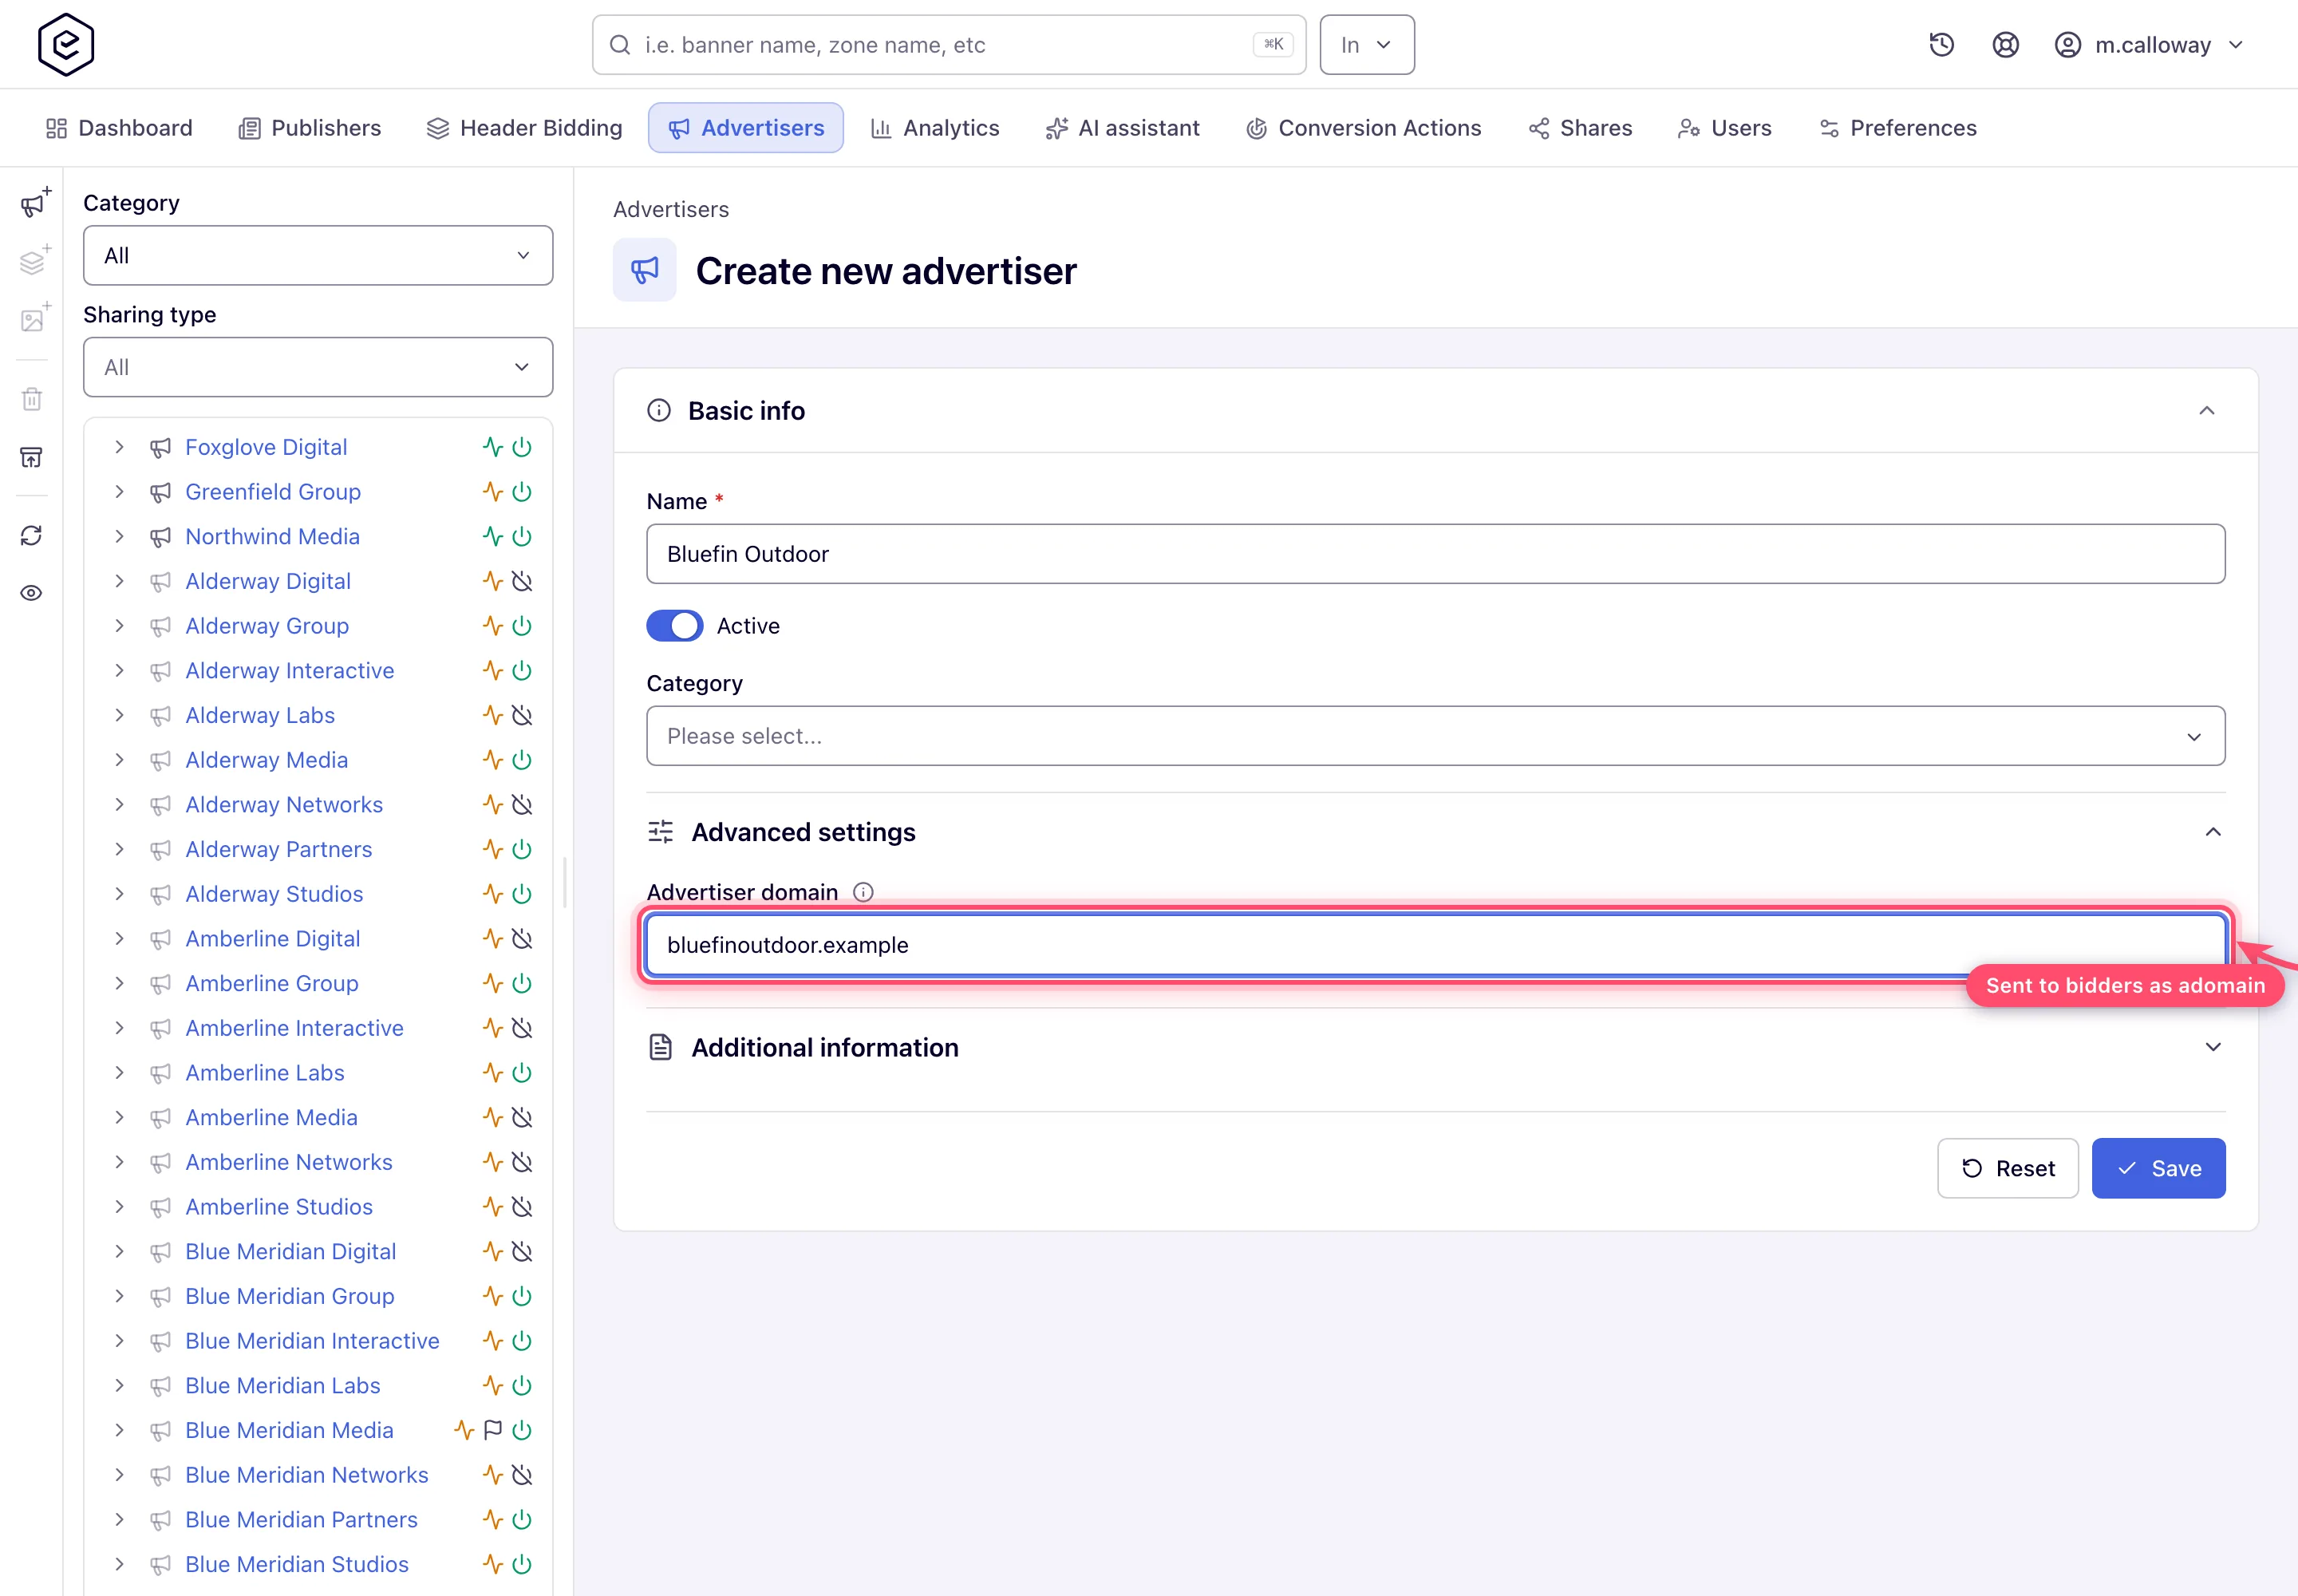Switch to the Analytics tab
Image resolution: width=2298 pixels, height=1596 pixels.
[x=935, y=128]
